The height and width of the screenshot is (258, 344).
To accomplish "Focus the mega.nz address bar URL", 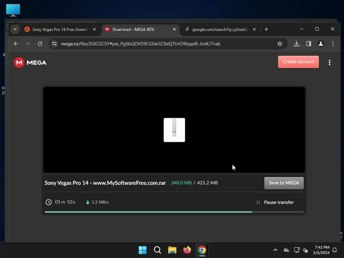I will (x=141, y=44).
